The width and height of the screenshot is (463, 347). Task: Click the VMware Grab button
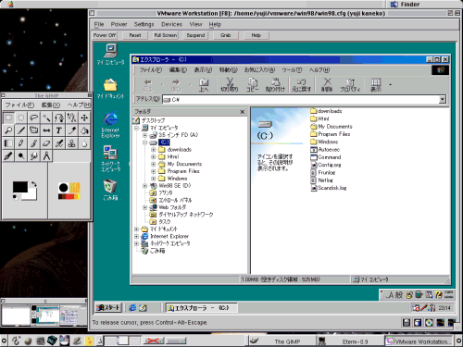[226, 35]
